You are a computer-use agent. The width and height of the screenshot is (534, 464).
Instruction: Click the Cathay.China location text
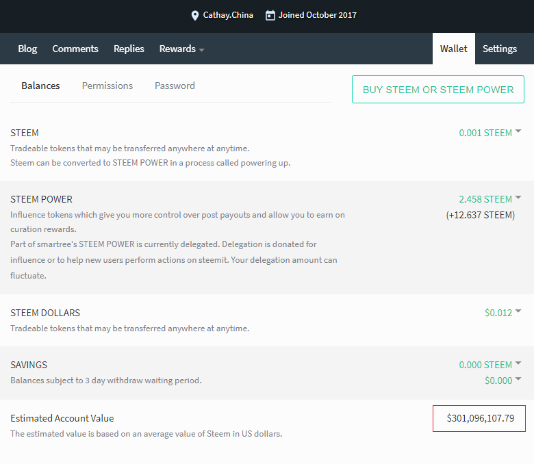[228, 15]
